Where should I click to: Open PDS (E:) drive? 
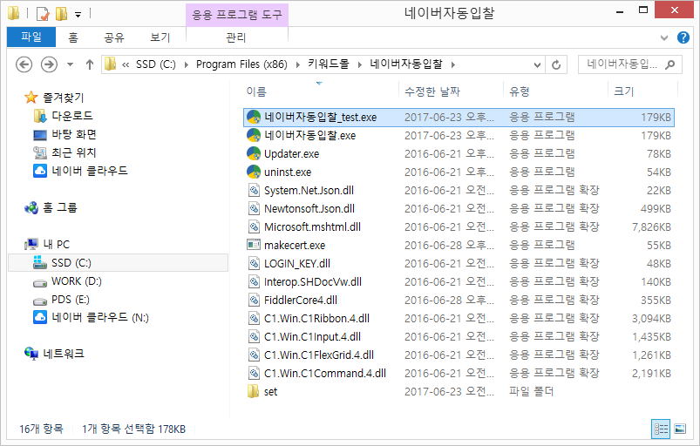pos(62,300)
